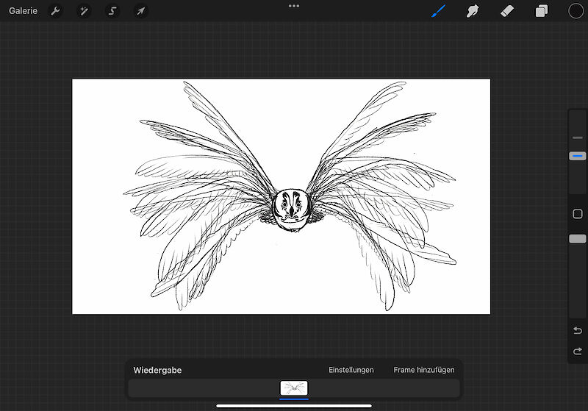This screenshot has height=411, width=588.
Task: Open the Adjustments magic wand menu
Action: 83,11
